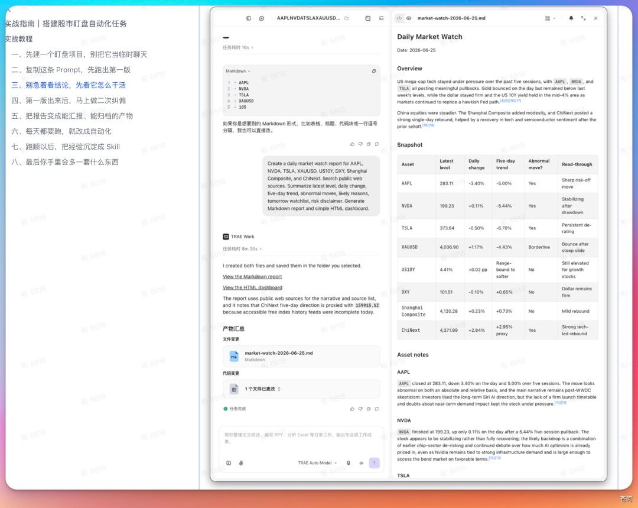The height and width of the screenshot is (508, 638).
Task: Open the TRAE Auto Model dropdown
Action: click(317, 463)
